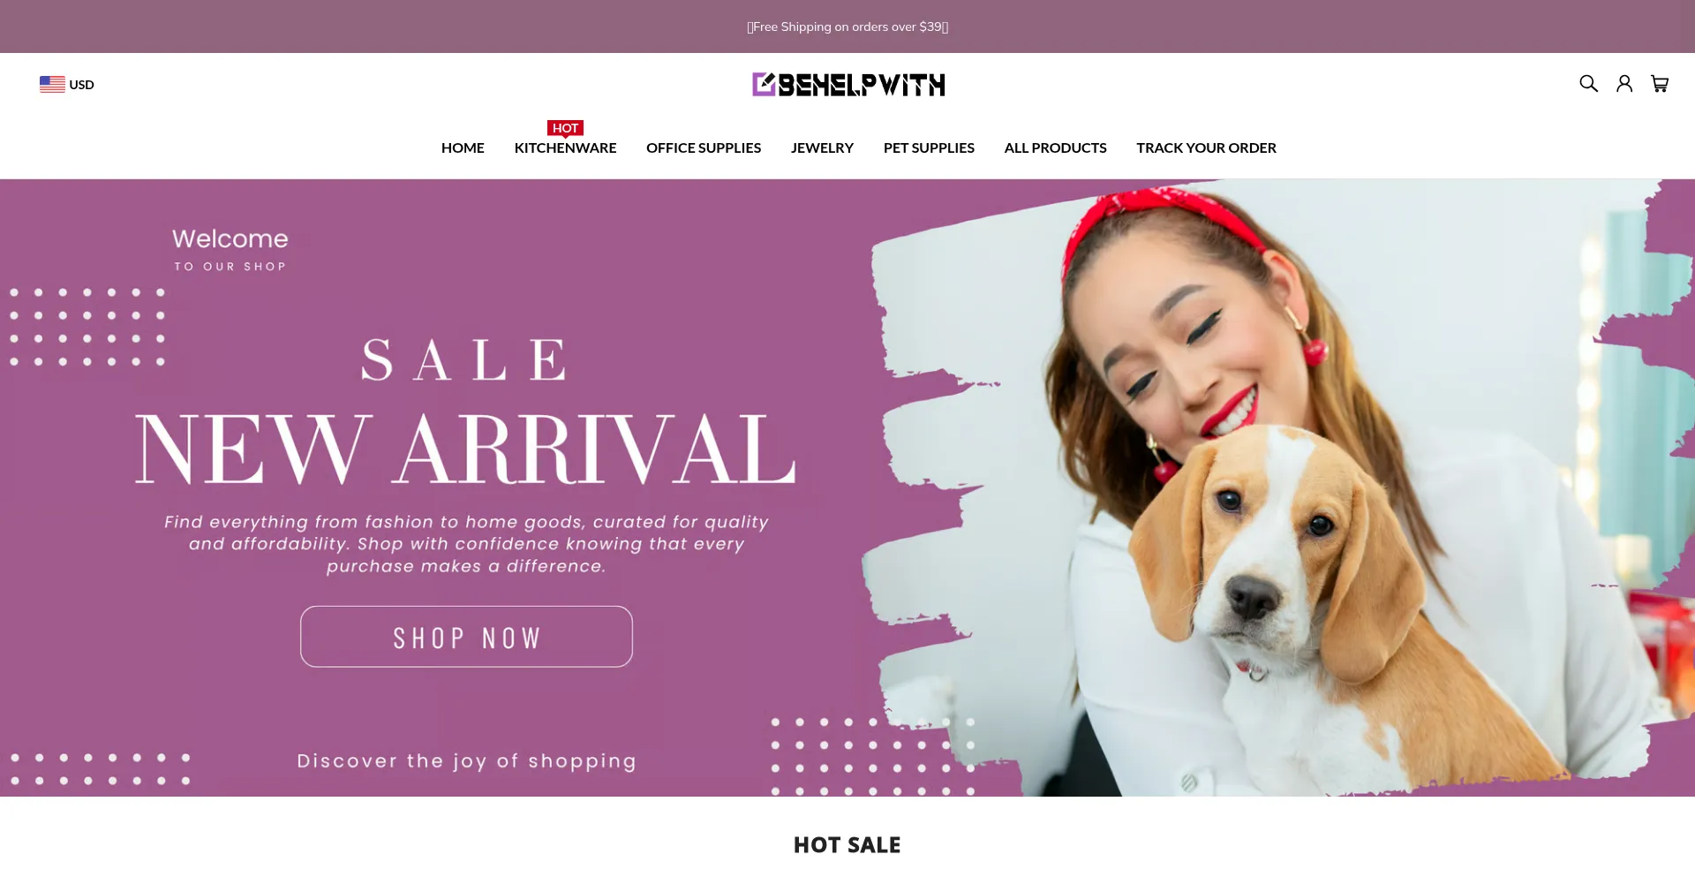The height and width of the screenshot is (877, 1695).
Task: Click the HOT SALE section heading
Action: (847, 845)
